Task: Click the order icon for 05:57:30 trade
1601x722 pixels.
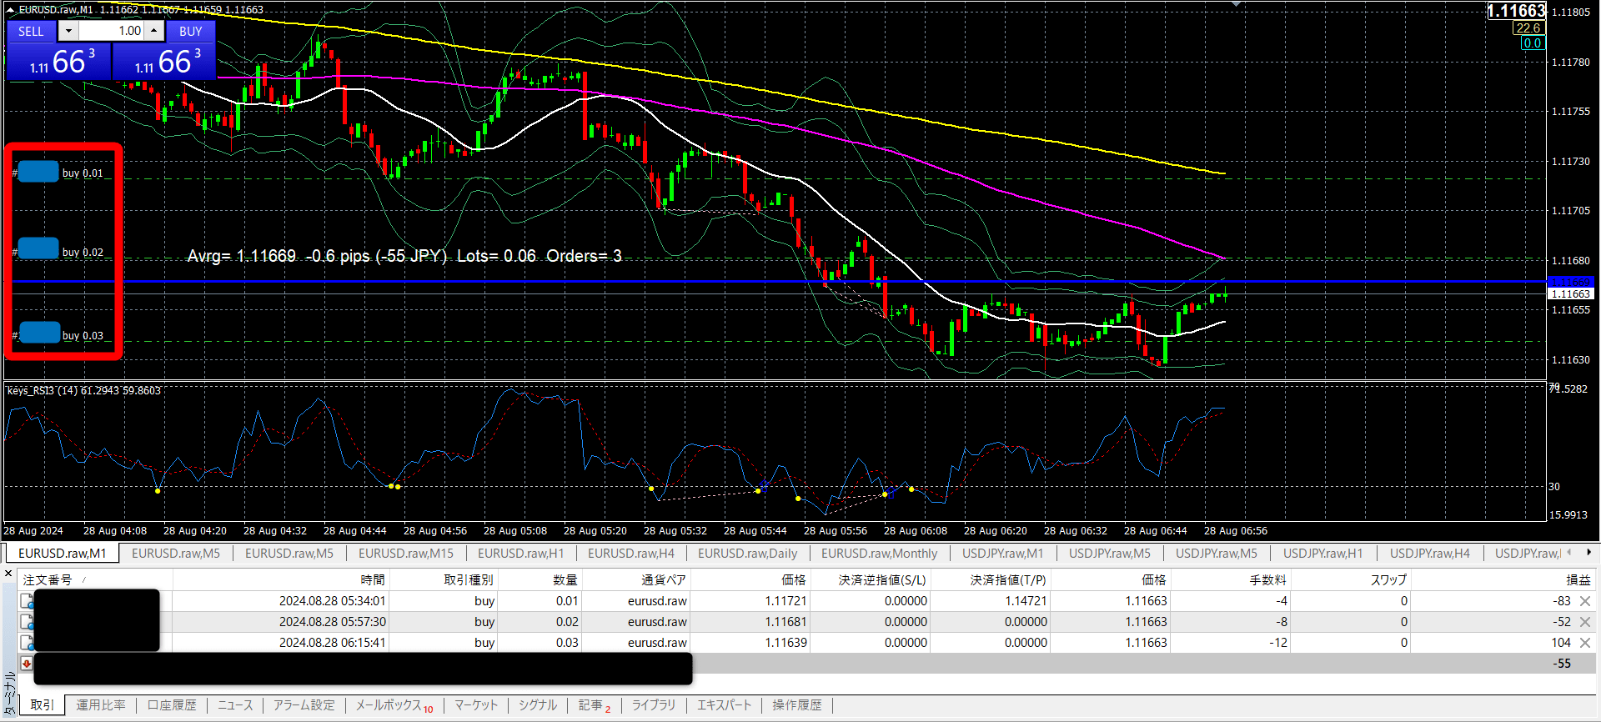Action: [27, 622]
